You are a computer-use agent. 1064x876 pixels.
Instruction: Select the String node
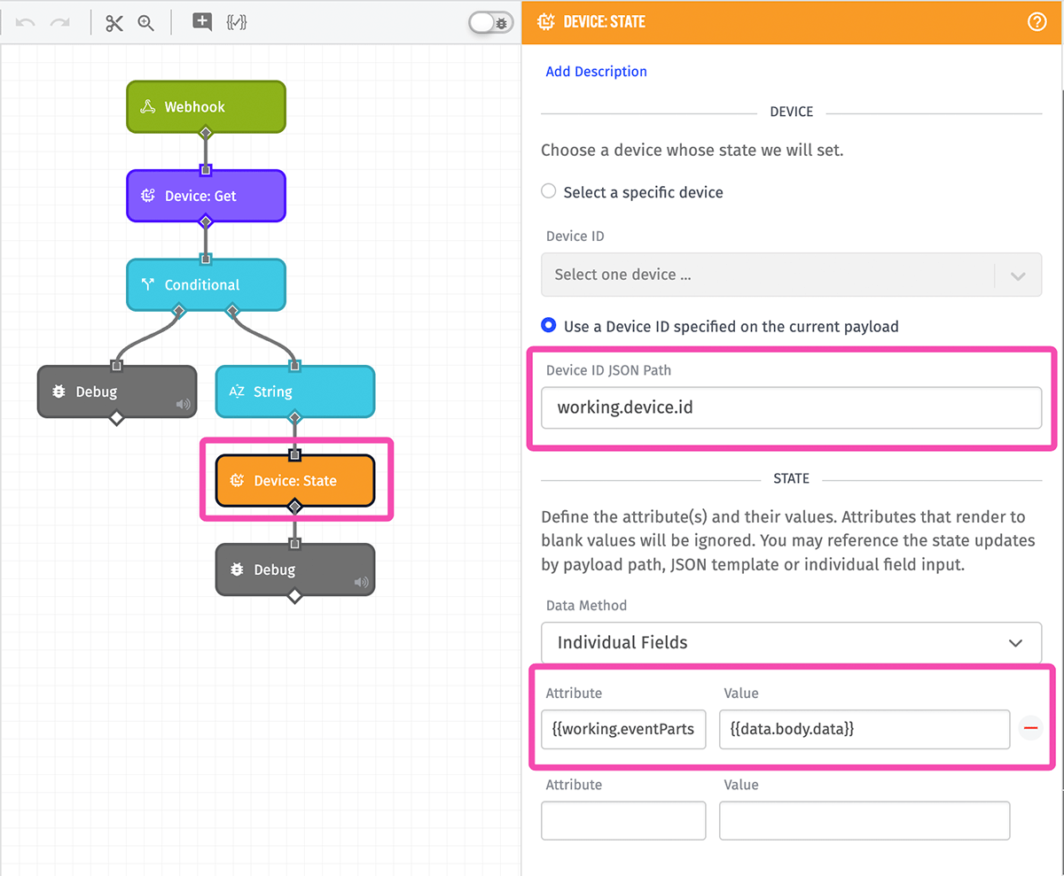(x=295, y=391)
